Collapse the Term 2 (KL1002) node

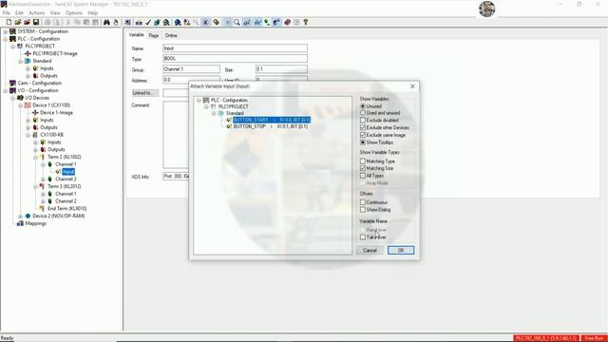click(x=35, y=157)
